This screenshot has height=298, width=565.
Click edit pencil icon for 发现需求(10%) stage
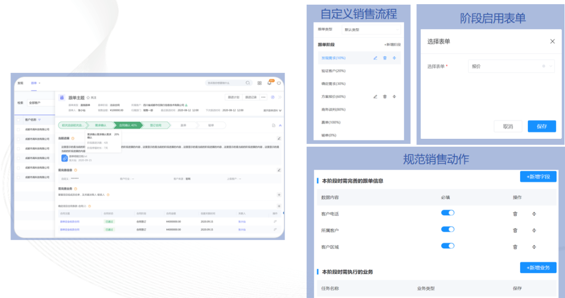point(375,58)
